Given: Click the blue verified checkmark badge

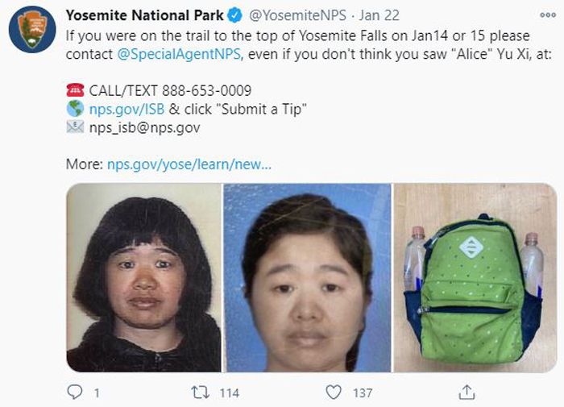Looking at the screenshot, I should coord(235,15).
